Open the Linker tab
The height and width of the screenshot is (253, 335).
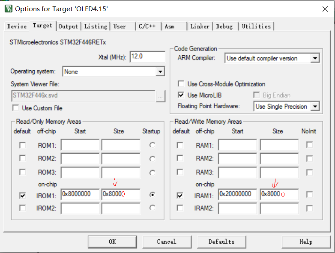click(200, 27)
